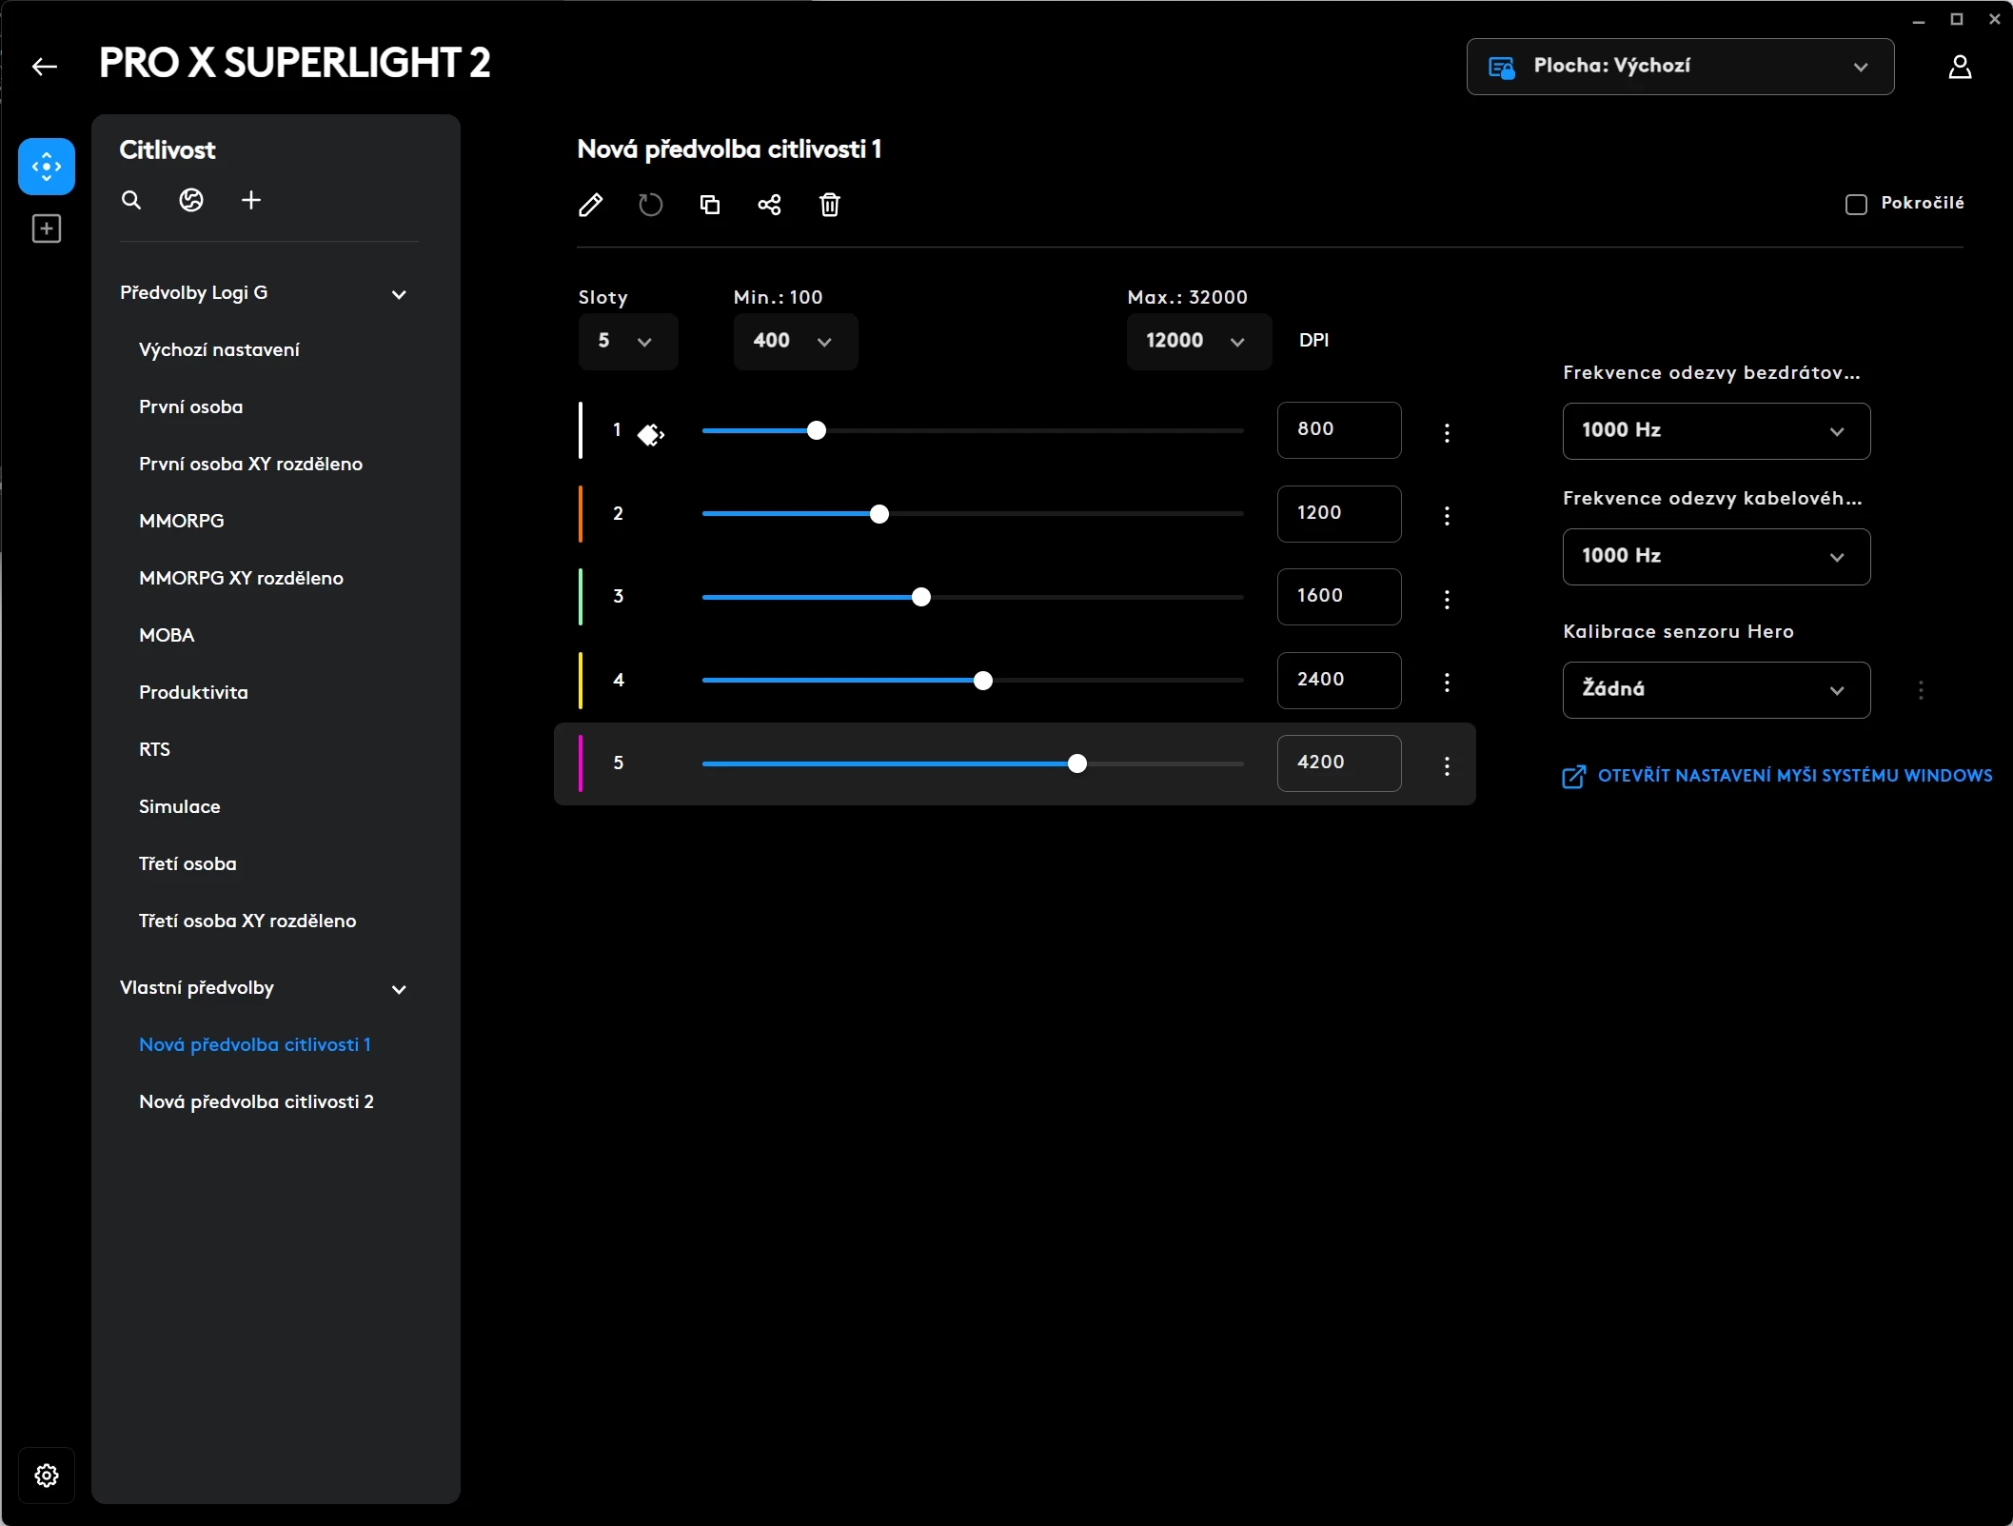Click slot 5 DPI slider handle

[x=1077, y=764]
